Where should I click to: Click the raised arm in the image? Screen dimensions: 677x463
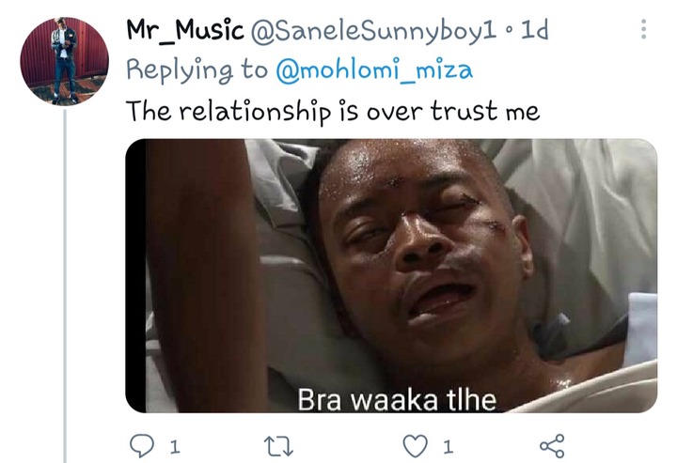[x=205, y=276]
